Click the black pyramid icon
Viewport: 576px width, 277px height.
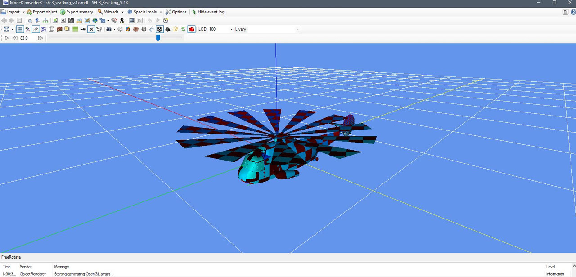(x=168, y=29)
